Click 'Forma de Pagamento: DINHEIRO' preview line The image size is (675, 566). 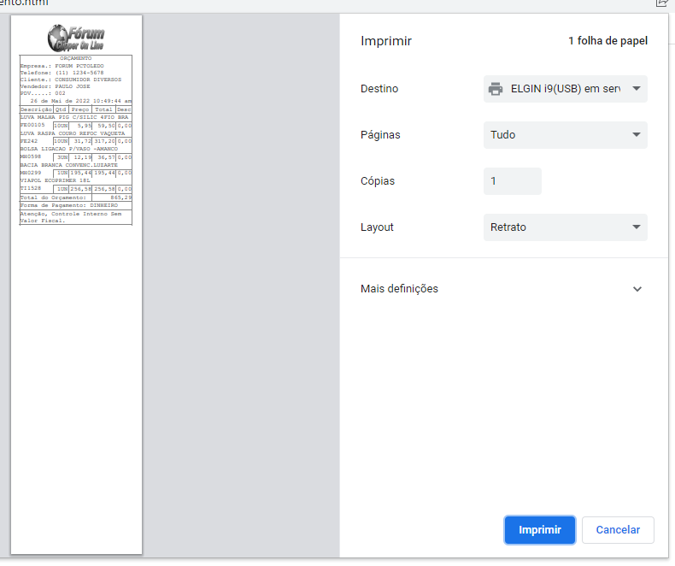click(69, 205)
